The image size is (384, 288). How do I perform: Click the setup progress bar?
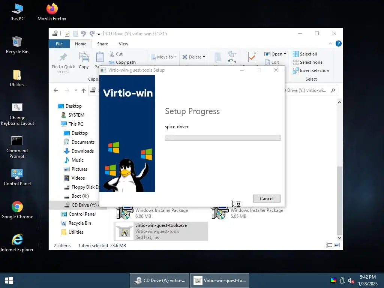click(223, 138)
